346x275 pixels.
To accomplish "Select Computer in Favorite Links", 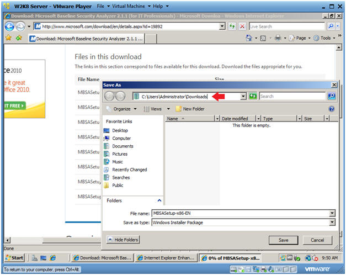I will point(121,138).
